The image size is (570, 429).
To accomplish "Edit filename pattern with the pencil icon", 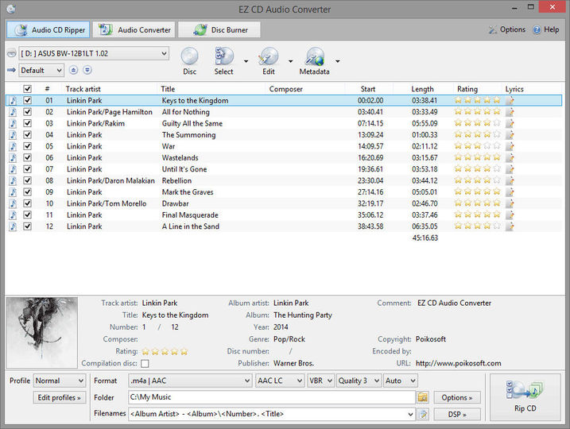I will 423,414.
